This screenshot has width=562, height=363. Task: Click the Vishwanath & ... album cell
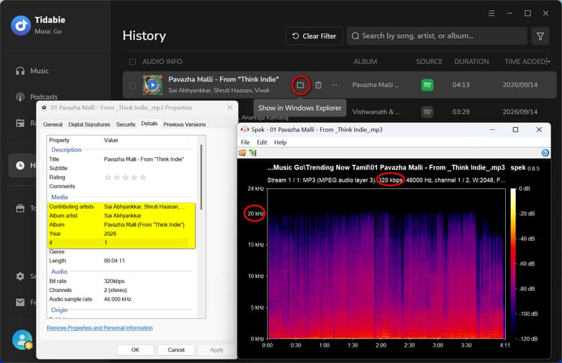tap(375, 112)
